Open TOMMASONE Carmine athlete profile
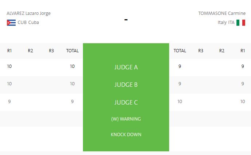 pyautogui.click(x=222, y=13)
